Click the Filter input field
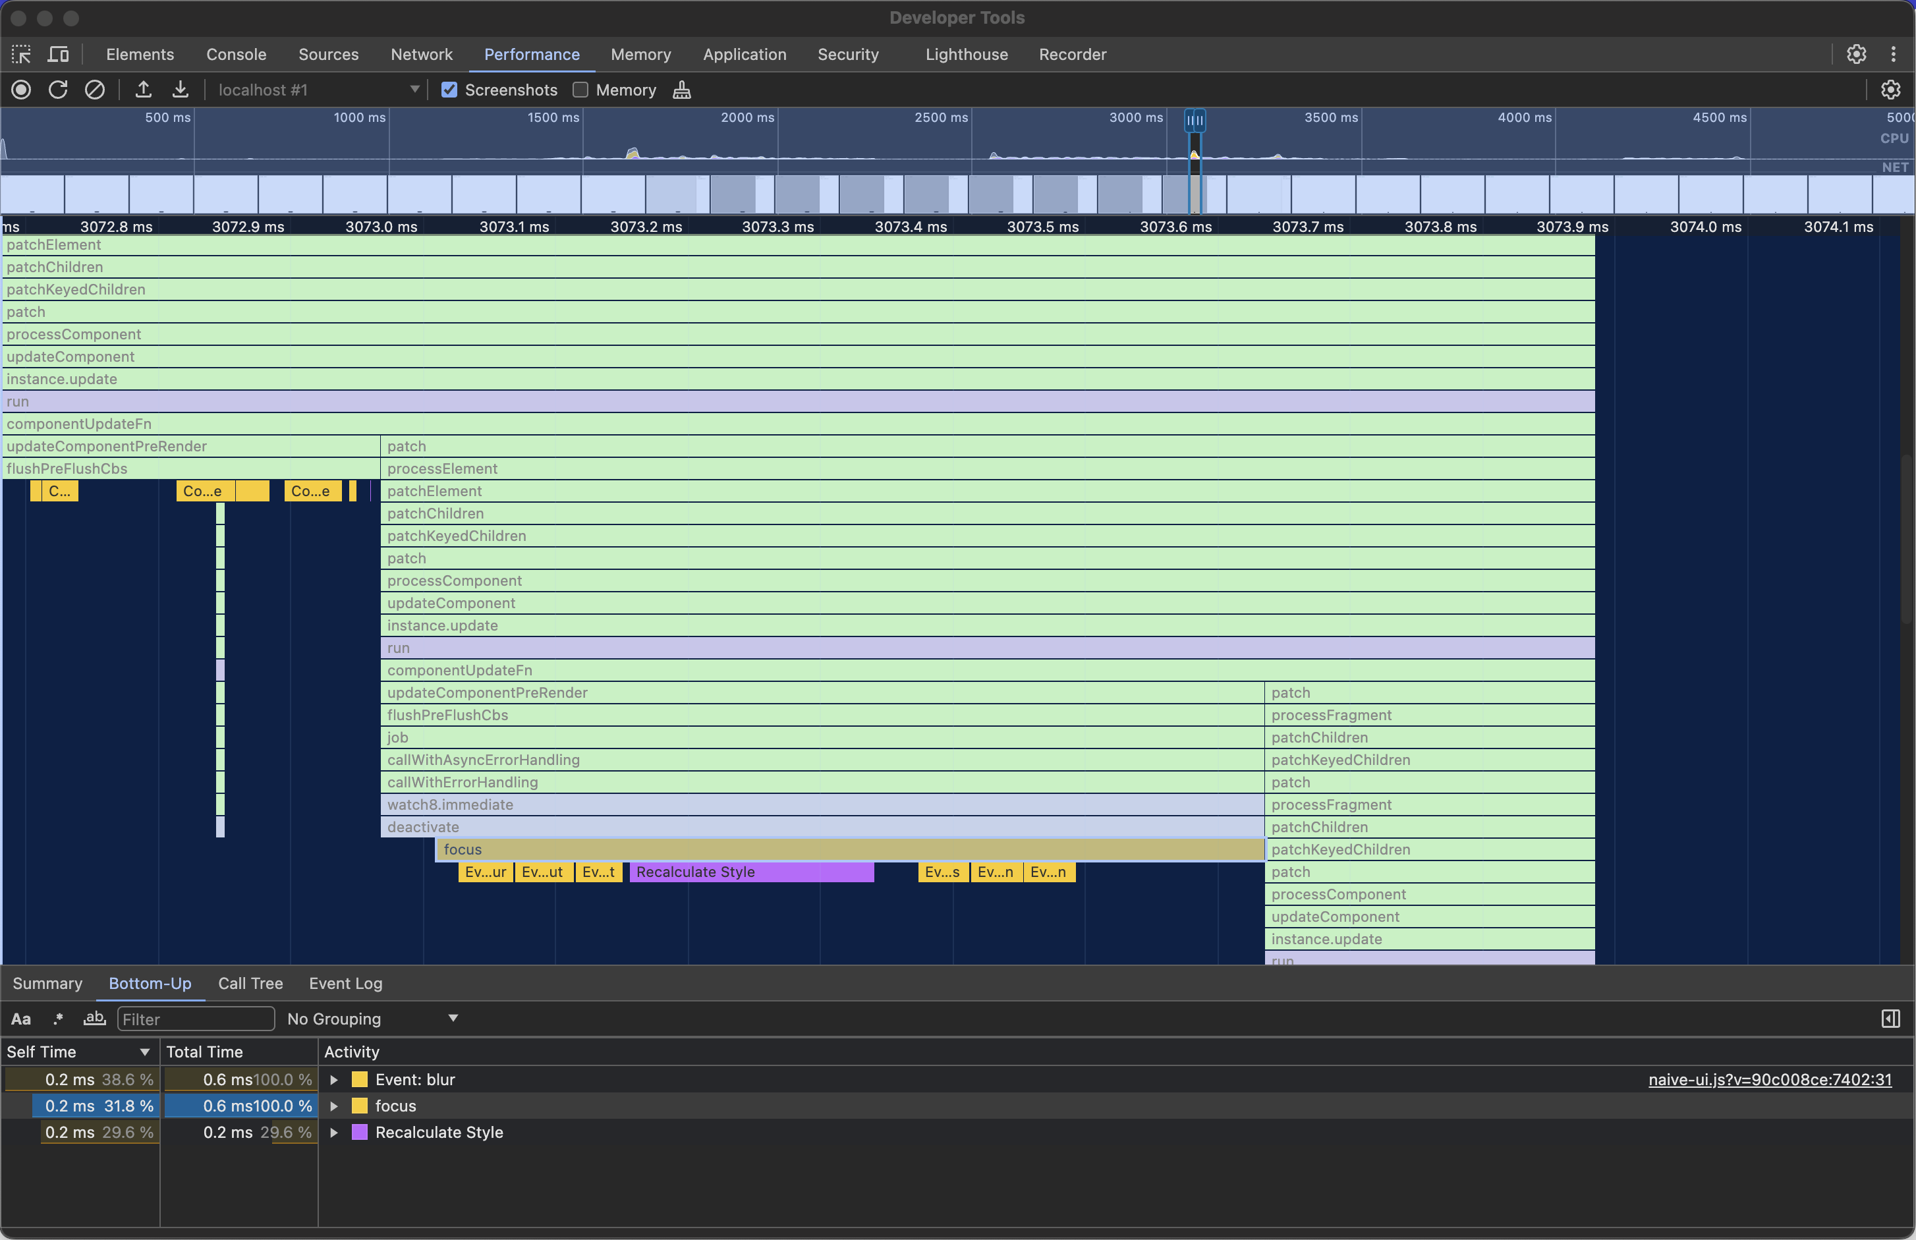The image size is (1916, 1240). (196, 1019)
